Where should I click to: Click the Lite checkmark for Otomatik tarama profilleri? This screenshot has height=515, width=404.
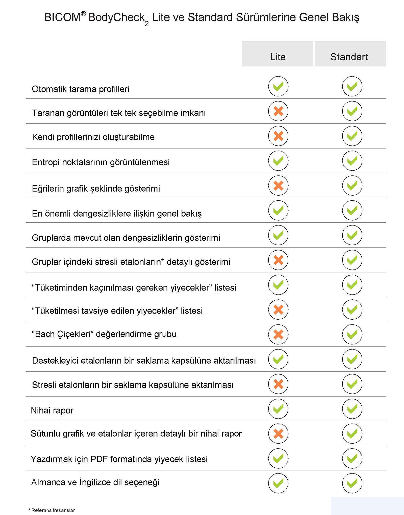278,86
